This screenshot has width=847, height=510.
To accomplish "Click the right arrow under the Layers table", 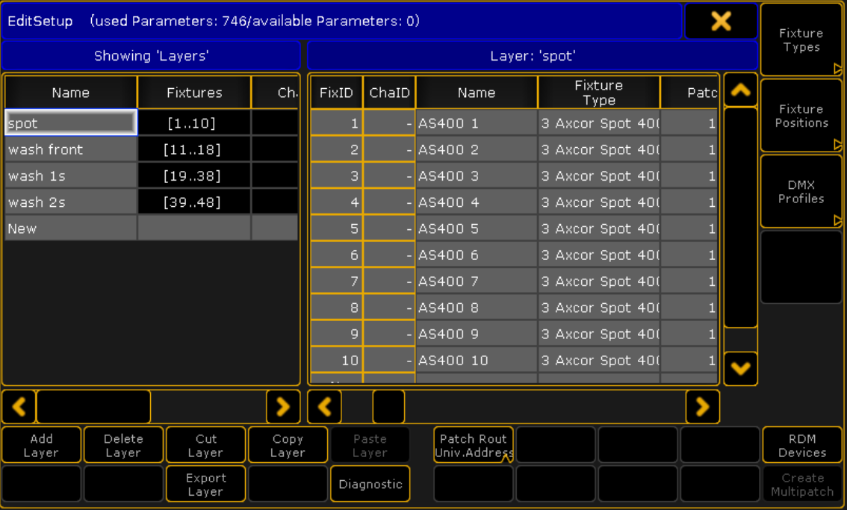I will [x=283, y=406].
